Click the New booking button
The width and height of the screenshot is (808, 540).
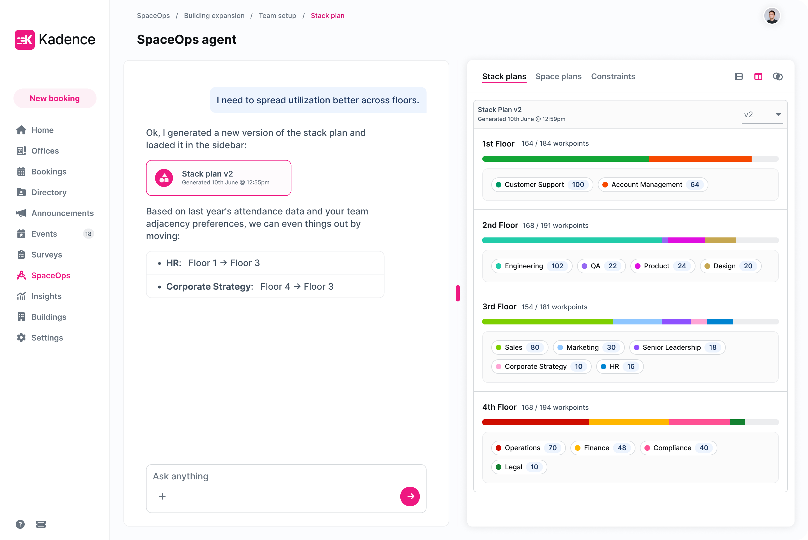coord(55,99)
